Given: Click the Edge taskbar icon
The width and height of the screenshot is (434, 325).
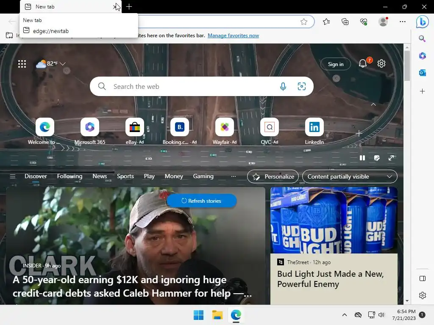Looking at the screenshot, I should [x=236, y=315].
